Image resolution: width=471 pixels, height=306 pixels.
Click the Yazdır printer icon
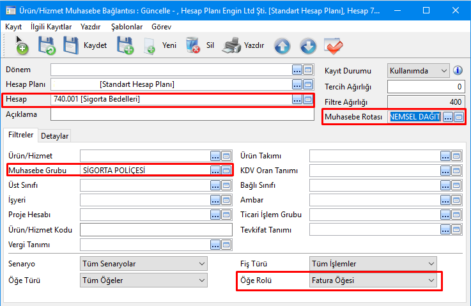click(x=234, y=46)
